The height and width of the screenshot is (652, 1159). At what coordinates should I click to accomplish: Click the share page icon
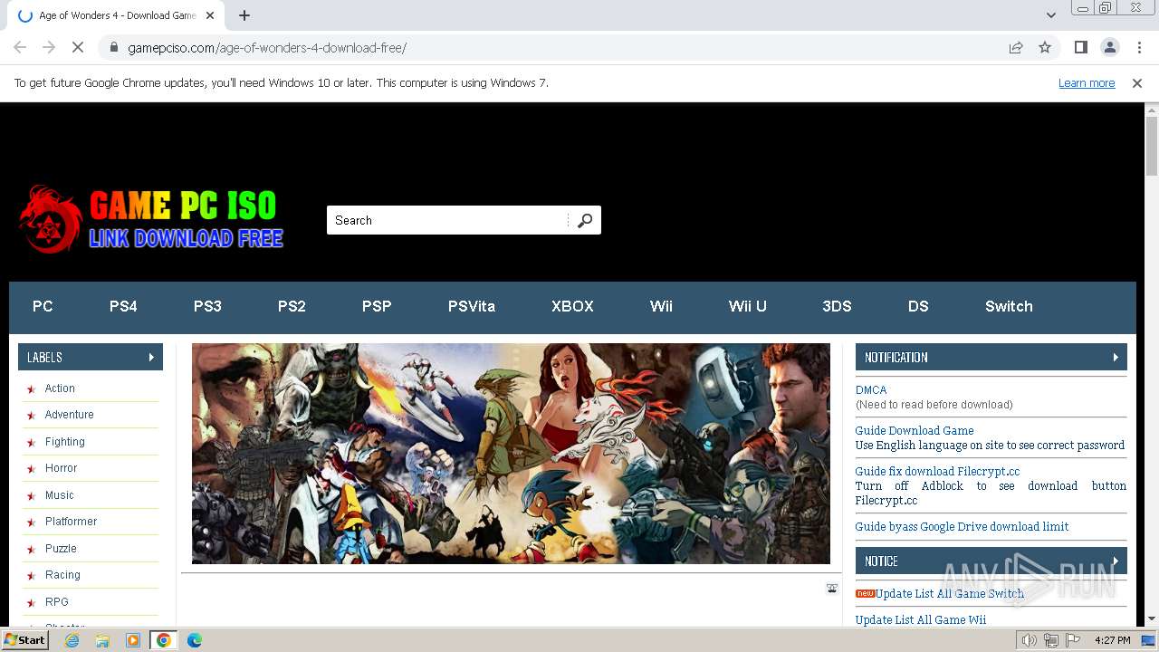point(1016,47)
